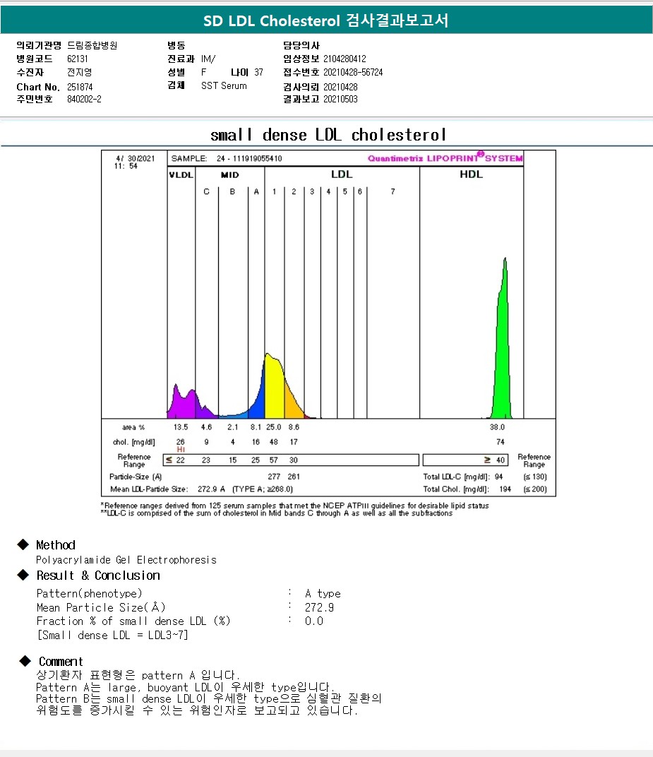
Task: Select the 'A type' result
Action: coord(323,593)
